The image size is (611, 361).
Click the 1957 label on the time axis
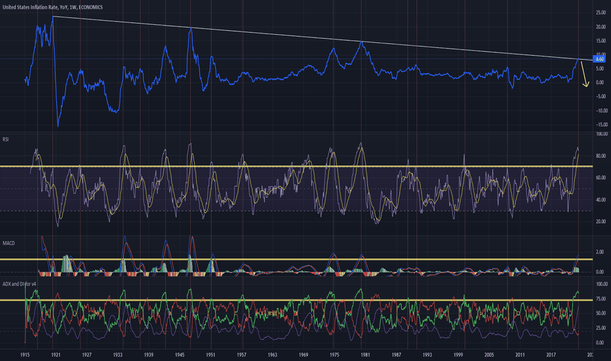[x=242, y=354]
